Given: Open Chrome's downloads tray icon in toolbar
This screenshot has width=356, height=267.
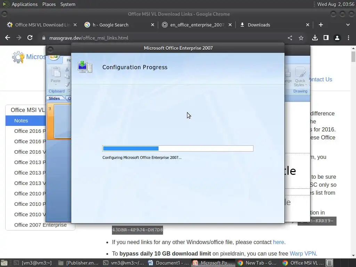Looking at the screenshot, I should (x=315, y=38).
